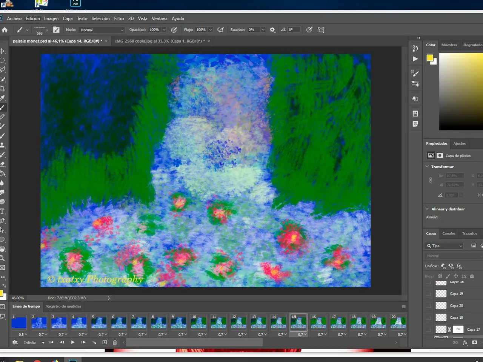
Task: Collapse the Alinear y distribuir section
Action: coord(427,209)
